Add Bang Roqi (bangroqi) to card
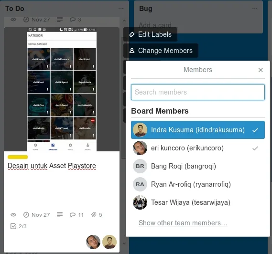Screen dimensions: 272x254 click(198, 166)
